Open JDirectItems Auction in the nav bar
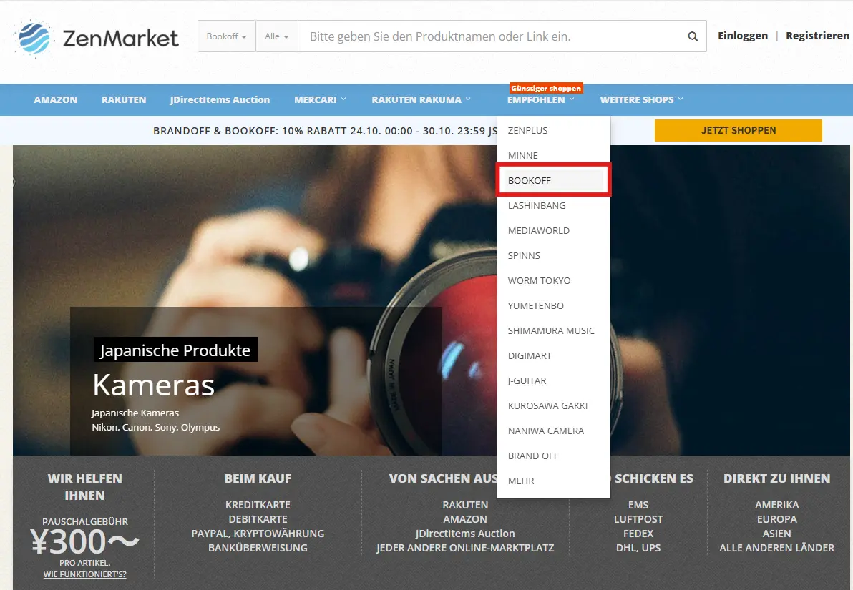 (220, 100)
